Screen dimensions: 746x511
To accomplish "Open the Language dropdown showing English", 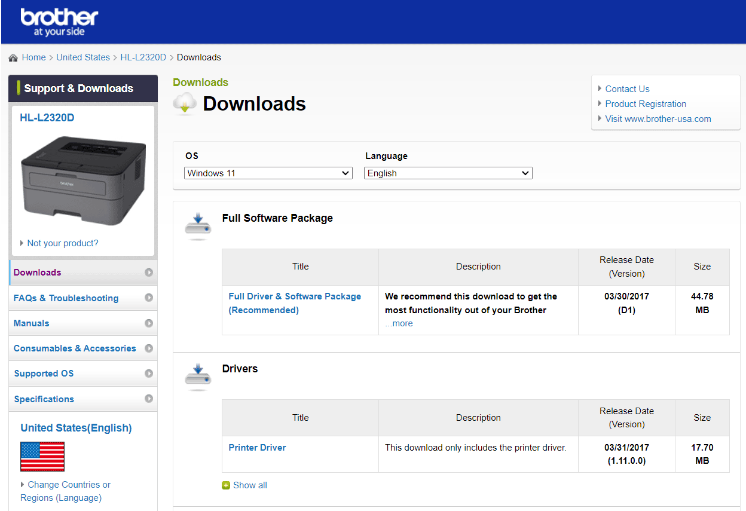I will pos(448,173).
